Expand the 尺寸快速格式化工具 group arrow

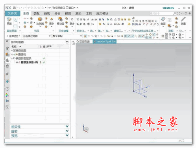tap(157, 31)
